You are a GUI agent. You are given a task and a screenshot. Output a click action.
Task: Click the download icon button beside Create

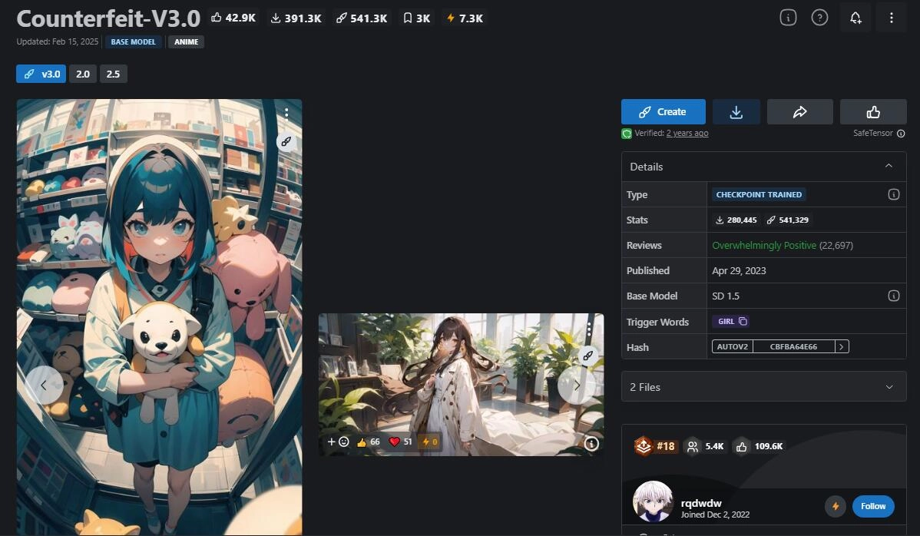(x=736, y=112)
